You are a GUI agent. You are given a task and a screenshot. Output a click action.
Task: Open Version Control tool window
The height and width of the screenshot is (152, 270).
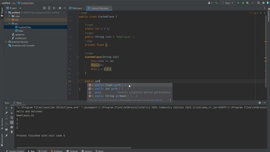(15, 151)
